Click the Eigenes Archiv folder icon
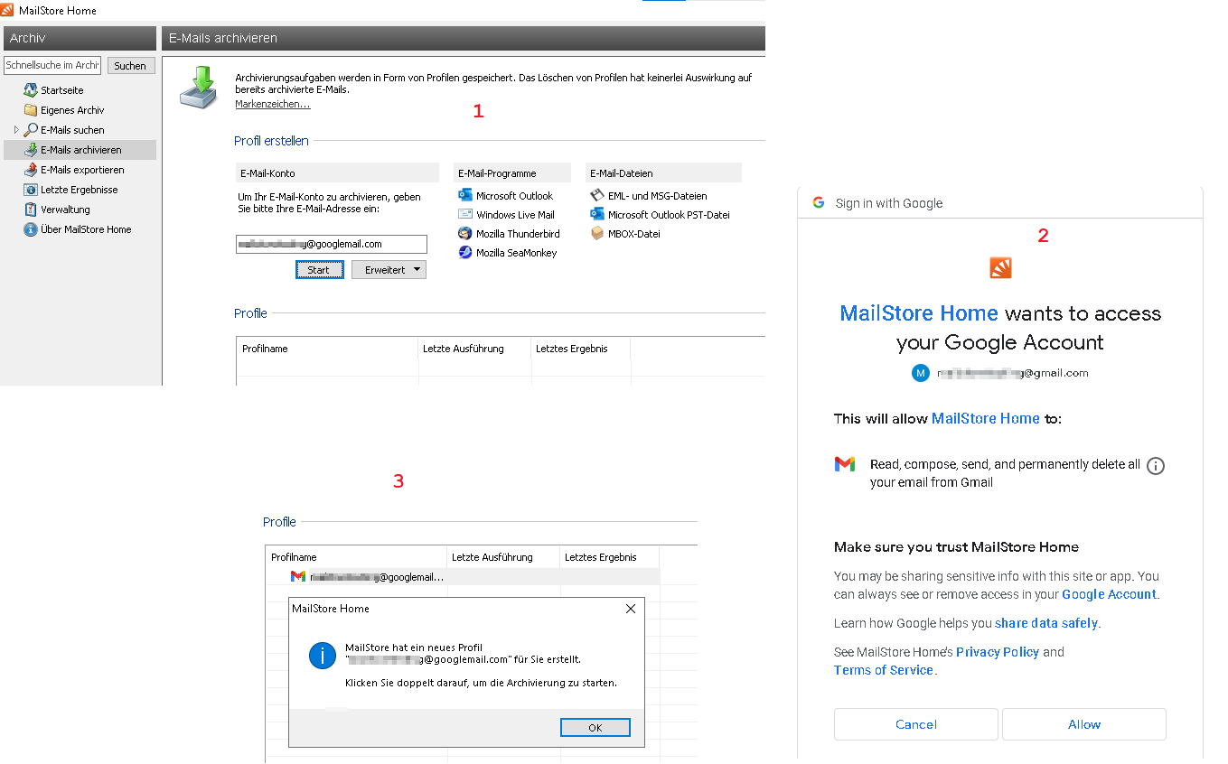Viewport: 1228px width, 764px height. tap(31, 110)
